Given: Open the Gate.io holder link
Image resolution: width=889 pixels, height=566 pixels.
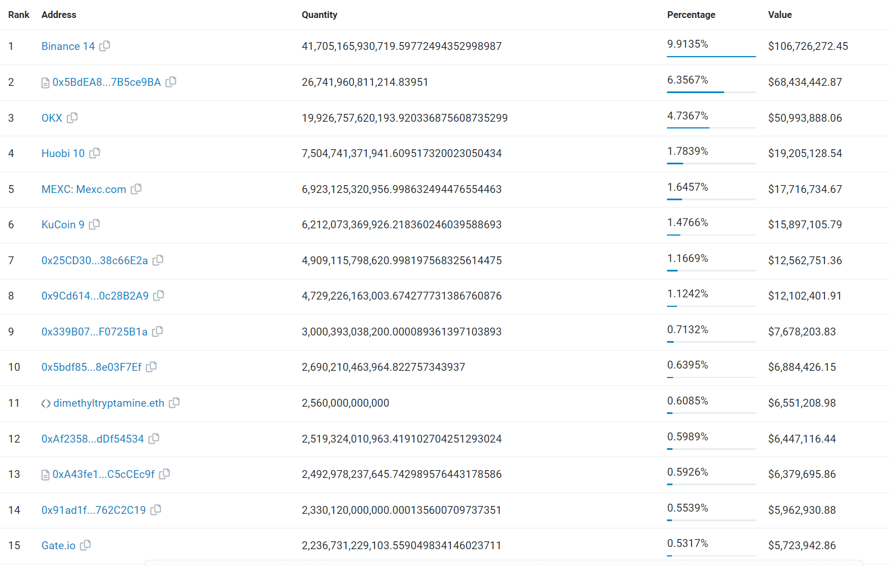Looking at the screenshot, I should click(x=58, y=545).
